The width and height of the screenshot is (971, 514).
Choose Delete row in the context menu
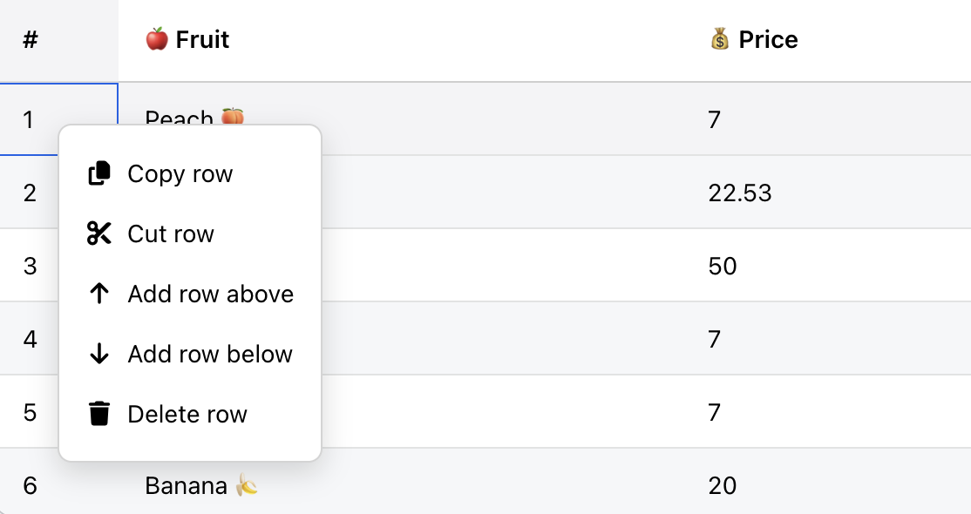(187, 414)
